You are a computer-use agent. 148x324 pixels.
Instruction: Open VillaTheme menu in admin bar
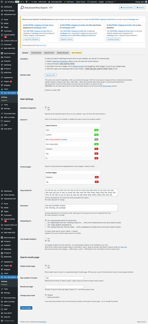(x=69, y=2)
